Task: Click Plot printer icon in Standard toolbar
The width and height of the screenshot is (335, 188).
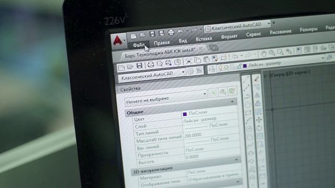Action: [151, 64]
